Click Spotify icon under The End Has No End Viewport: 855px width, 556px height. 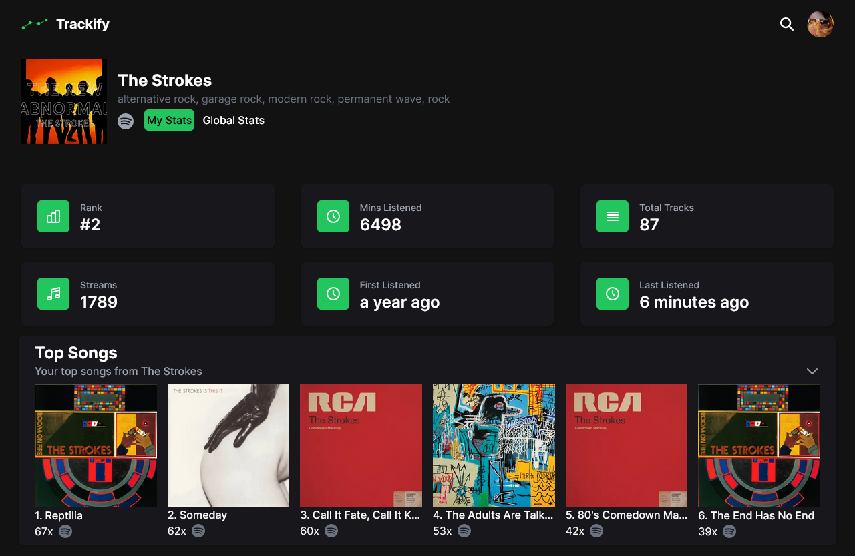pyautogui.click(x=729, y=531)
